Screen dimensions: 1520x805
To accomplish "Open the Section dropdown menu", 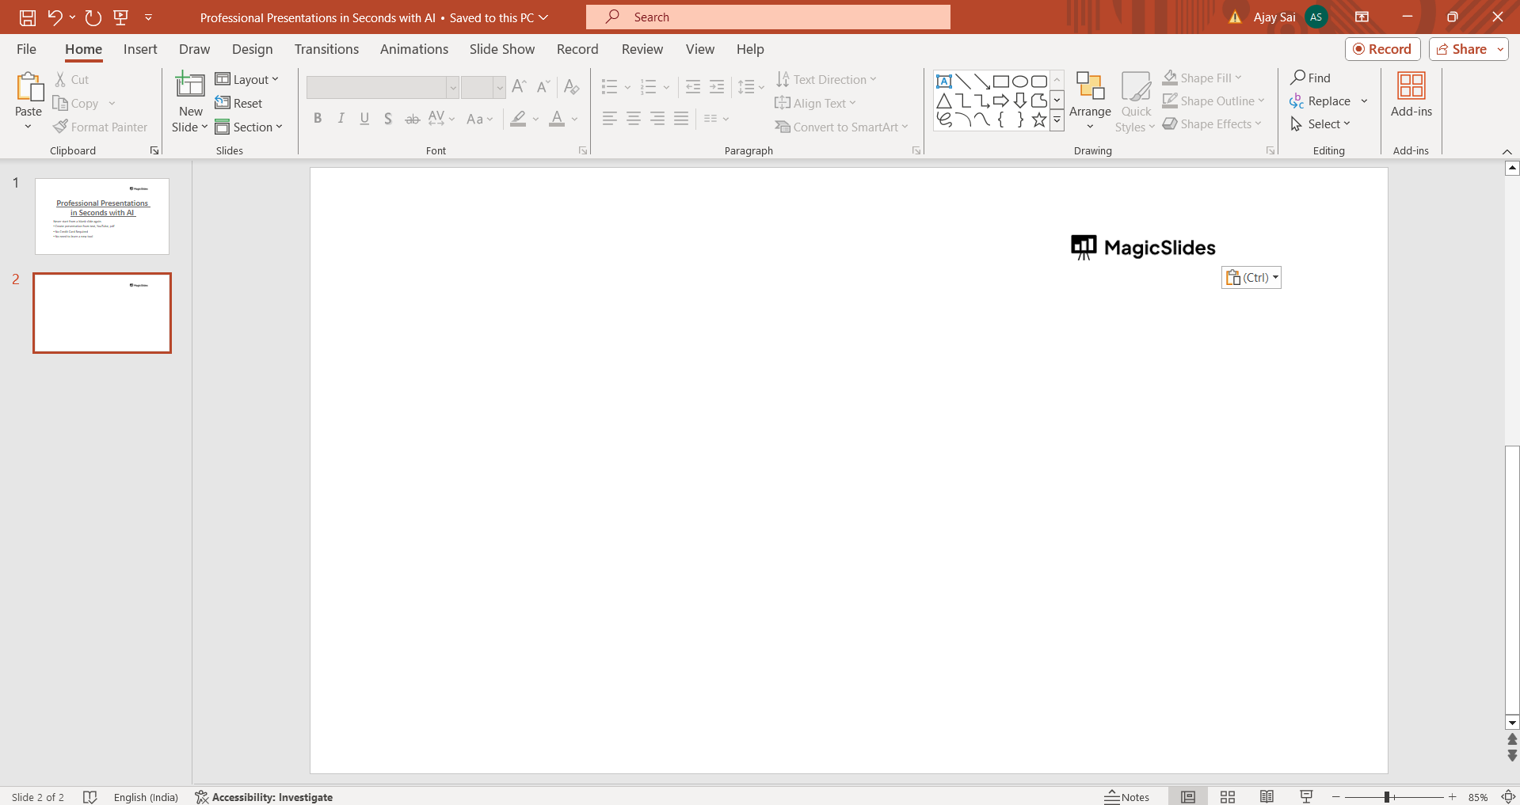I will (249, 127).
